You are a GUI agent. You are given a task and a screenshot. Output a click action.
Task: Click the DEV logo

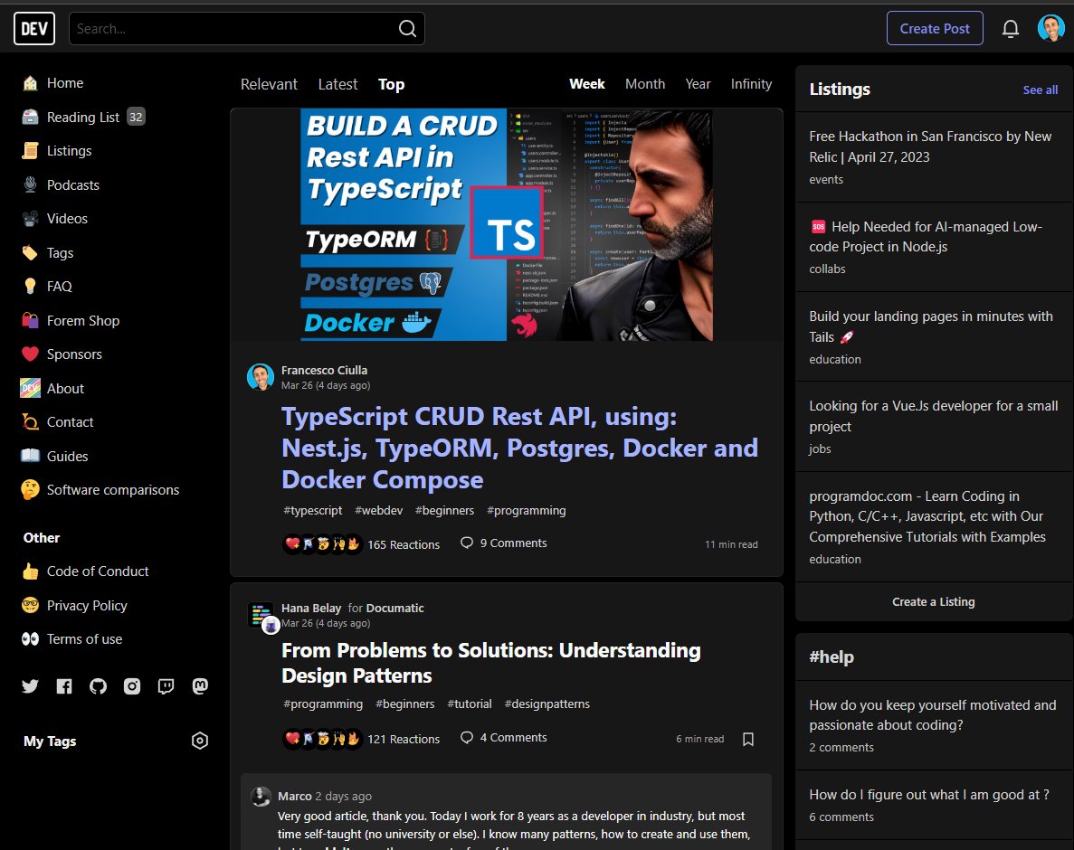click(34, 29)
